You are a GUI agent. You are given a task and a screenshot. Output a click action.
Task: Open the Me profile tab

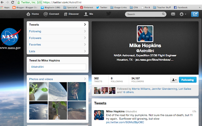click(88, 14)
